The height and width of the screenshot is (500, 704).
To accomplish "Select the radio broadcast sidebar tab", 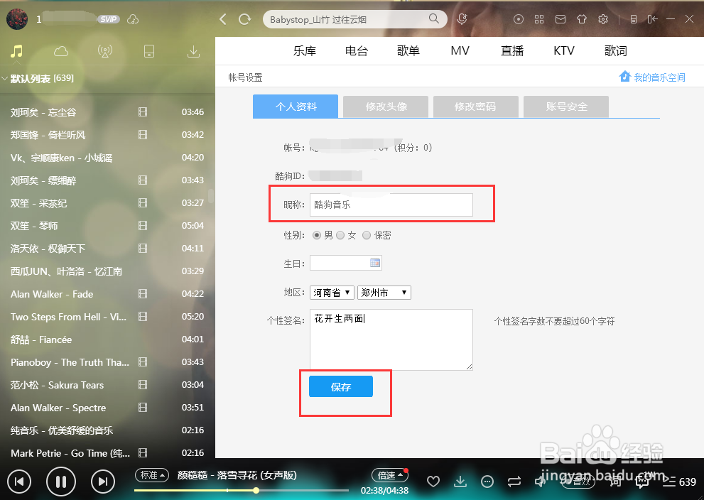I will (x=105, y=51).
